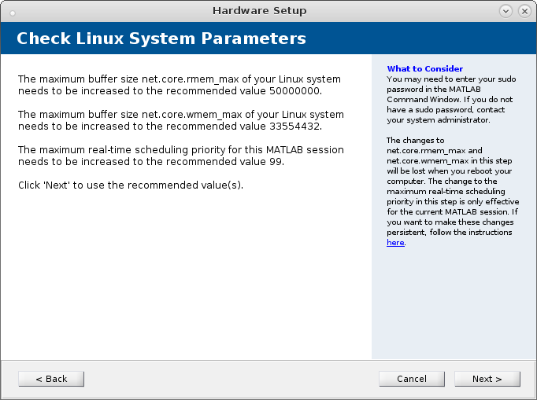Open the window menu dot in title bar
Image resolution: width=537 pixels, height=400 pixels.
coord(13,12)
